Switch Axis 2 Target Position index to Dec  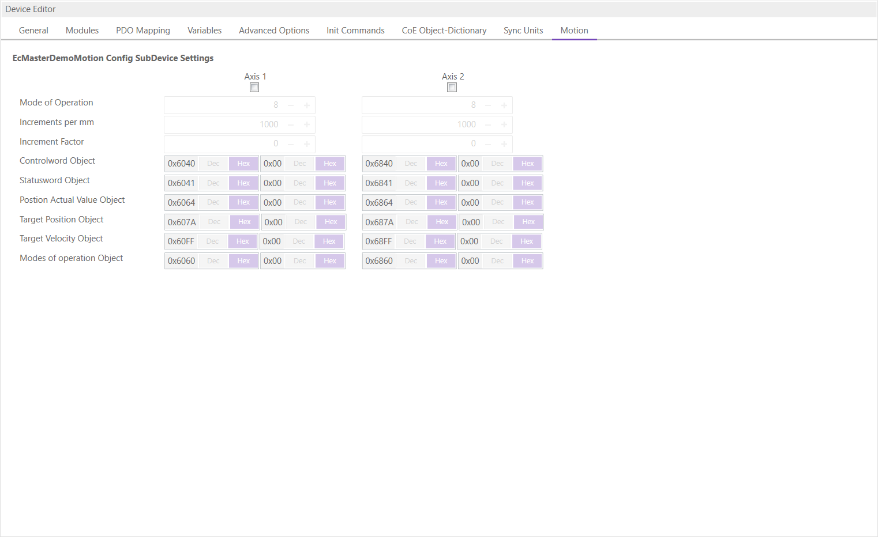[x=412, y=222]
